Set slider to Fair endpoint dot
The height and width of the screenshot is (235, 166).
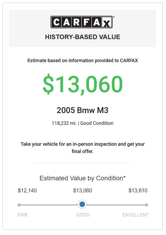click(19, 205)
